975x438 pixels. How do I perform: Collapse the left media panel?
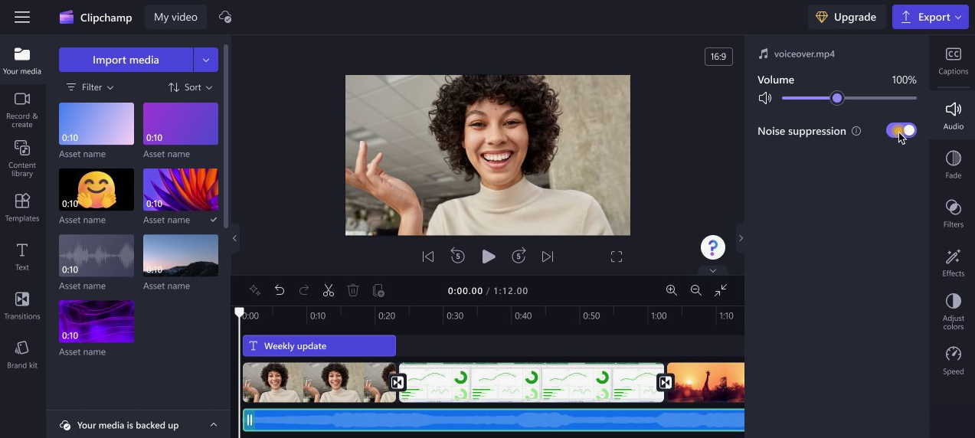(x=234, y=238)
